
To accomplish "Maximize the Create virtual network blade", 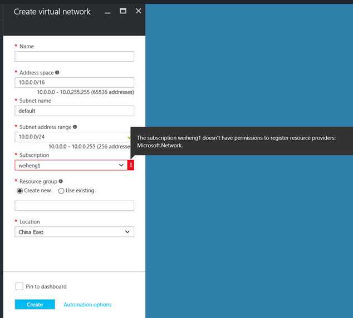I will [x=123, y=11].
